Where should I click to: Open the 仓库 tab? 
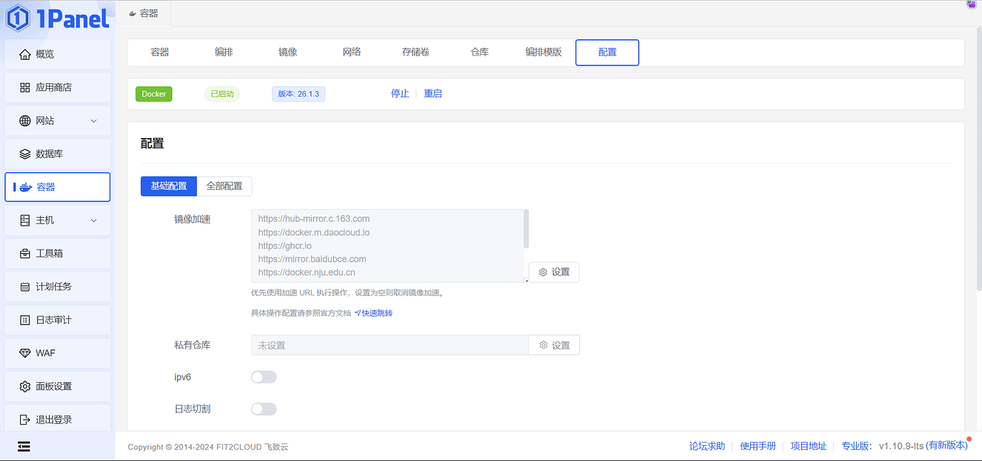pos(480,52)
